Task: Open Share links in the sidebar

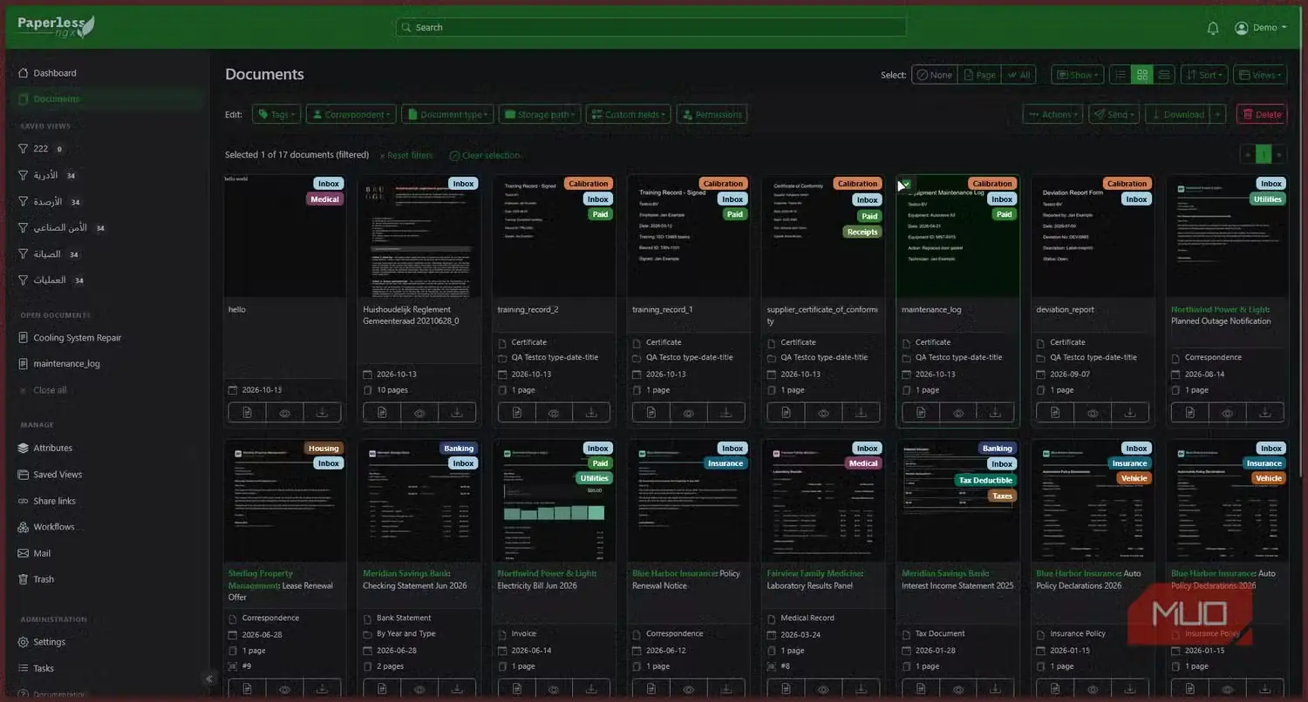Action: tap(54, 501)
